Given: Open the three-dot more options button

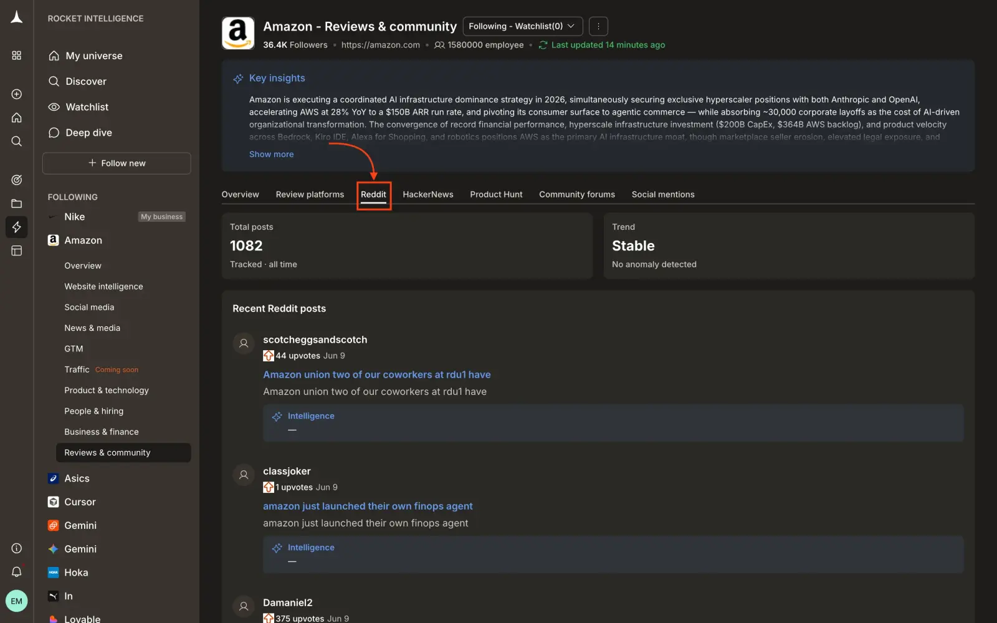Looking at the screenshot, I should (x=598, y=26).
